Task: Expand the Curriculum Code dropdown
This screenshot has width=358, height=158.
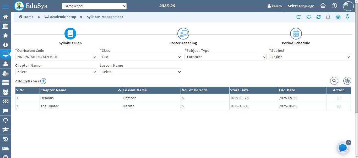Action: click(56, 57)
